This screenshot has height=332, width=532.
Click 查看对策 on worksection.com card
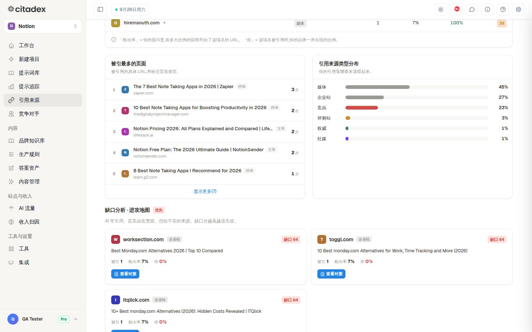click(x=125, y=274)
